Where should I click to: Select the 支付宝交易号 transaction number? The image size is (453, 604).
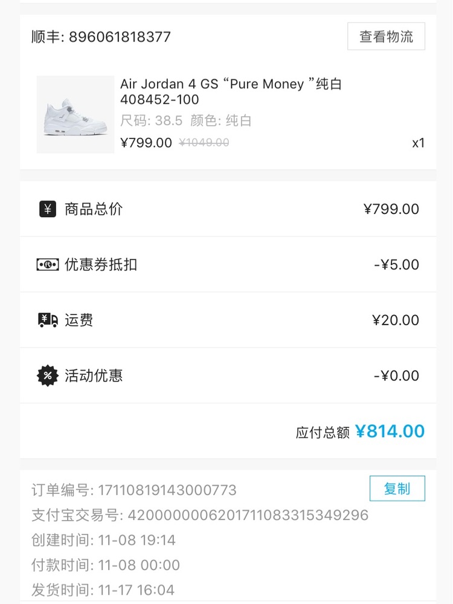tap(200, 515)
